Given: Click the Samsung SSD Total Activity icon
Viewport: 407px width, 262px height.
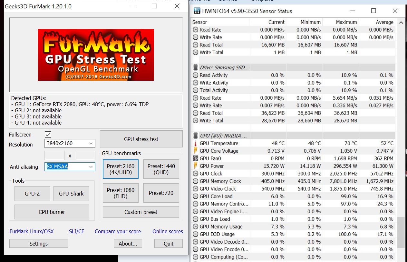Looking at the screenshot, I should click(195, 90).
